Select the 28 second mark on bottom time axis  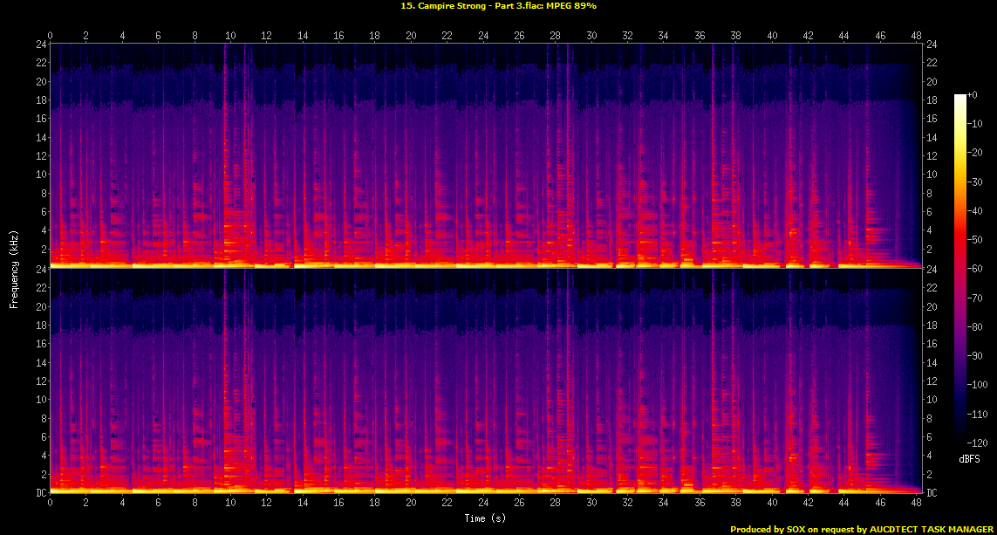pyautogui.click(x=556, y=504)
